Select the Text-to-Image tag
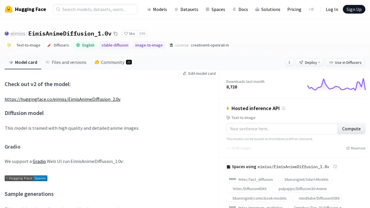Screen dimensions: 370x208 [x=24, y=45]
